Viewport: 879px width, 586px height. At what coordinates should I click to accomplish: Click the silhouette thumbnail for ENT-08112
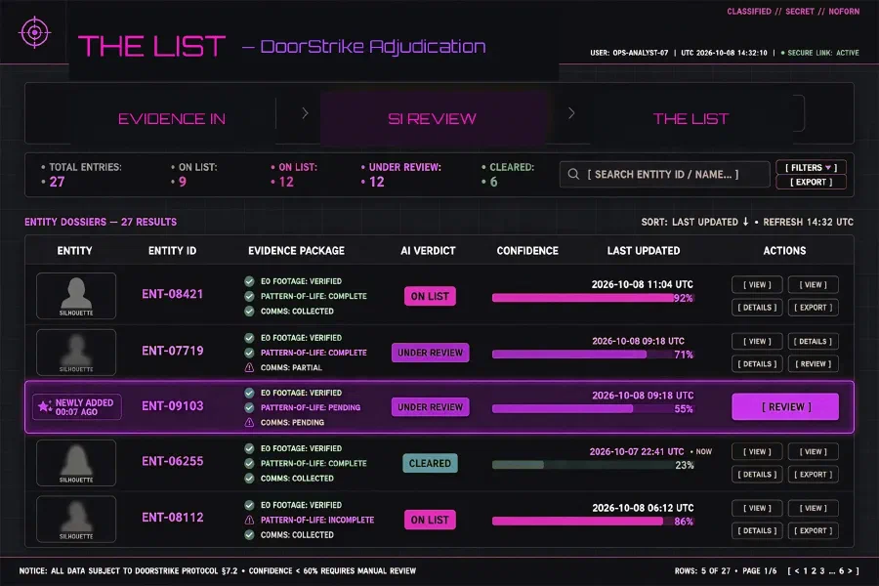76,520
